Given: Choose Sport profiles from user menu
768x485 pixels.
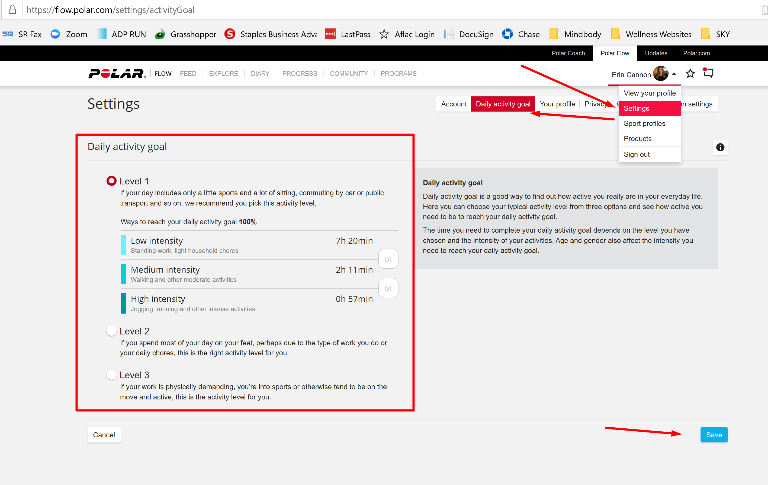Looking at the screenshot, I should click(644, 124).
